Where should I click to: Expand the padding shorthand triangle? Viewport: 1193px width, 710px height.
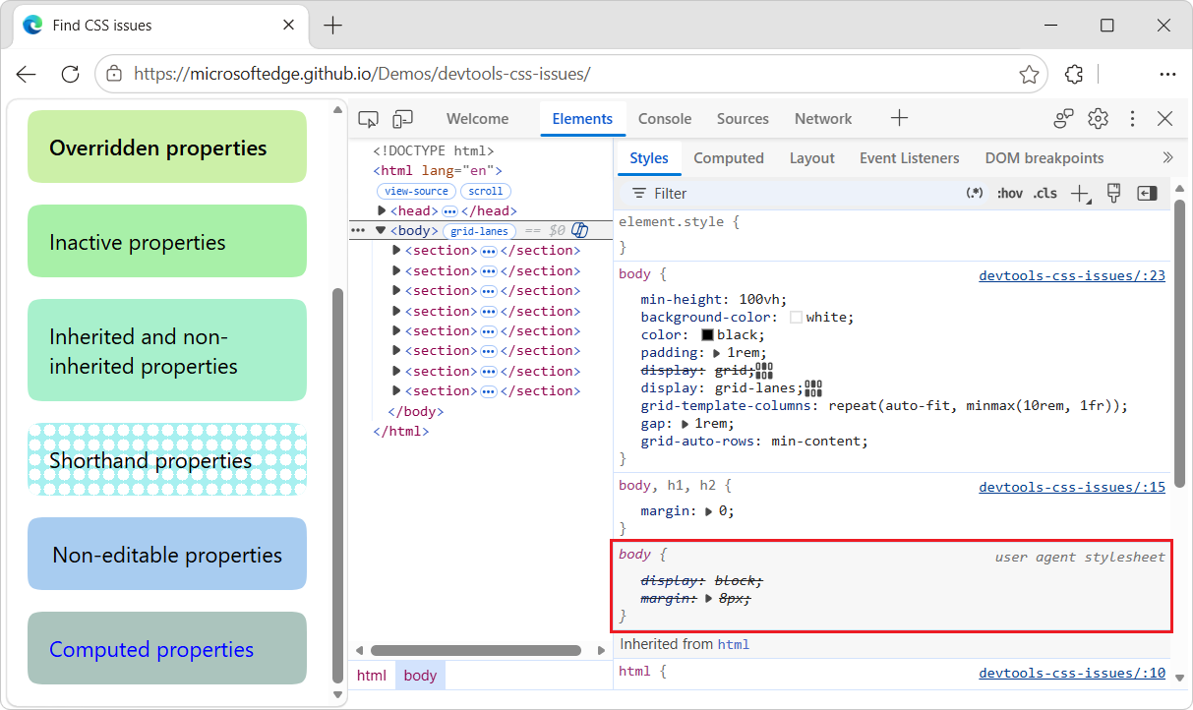716,352
